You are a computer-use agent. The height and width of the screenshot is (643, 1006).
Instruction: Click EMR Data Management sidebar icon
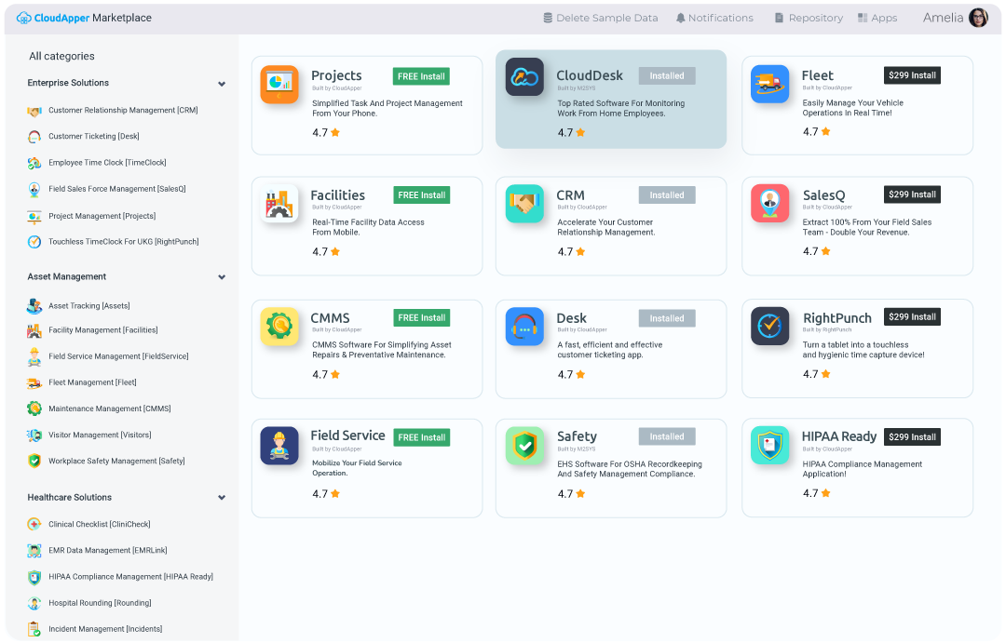tap(34, 551)
